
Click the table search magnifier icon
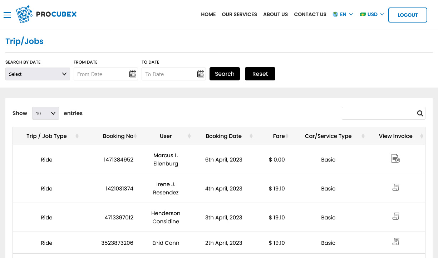(x=420, y=114)
